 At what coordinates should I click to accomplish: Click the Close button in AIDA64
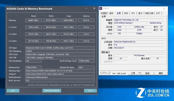(x=90, y=90)
